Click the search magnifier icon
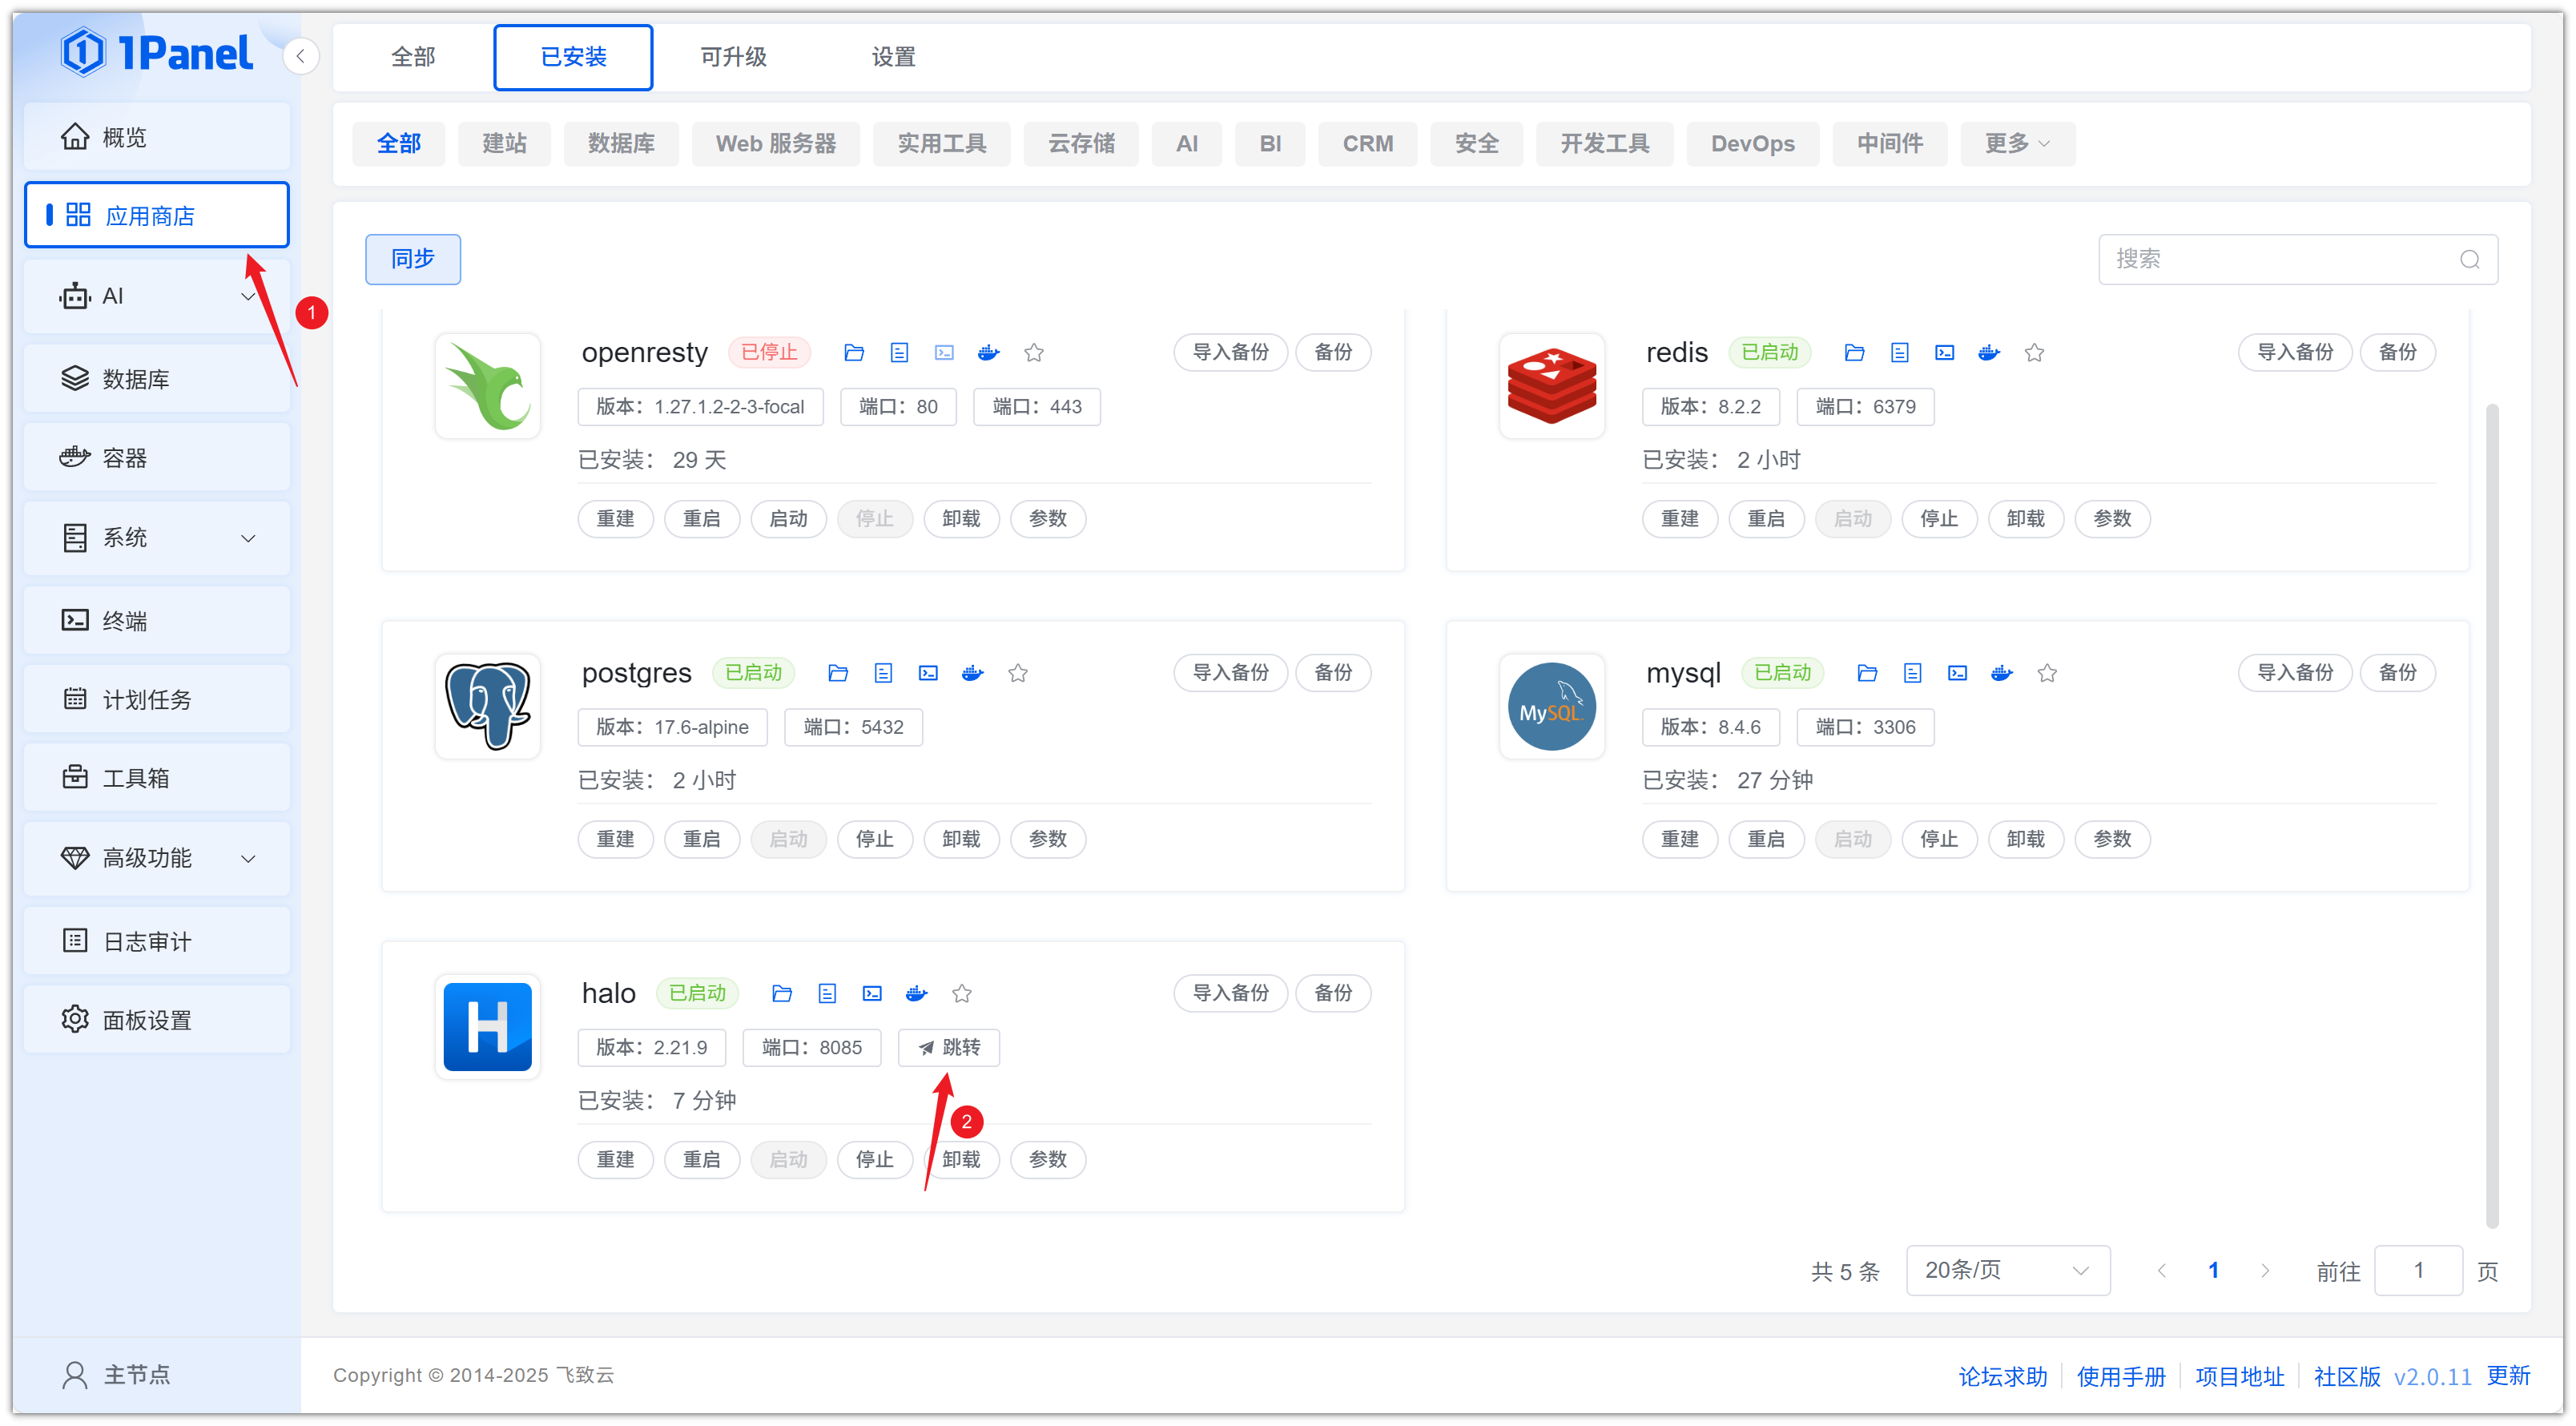The image size is (2576, 1426). 2469,260
